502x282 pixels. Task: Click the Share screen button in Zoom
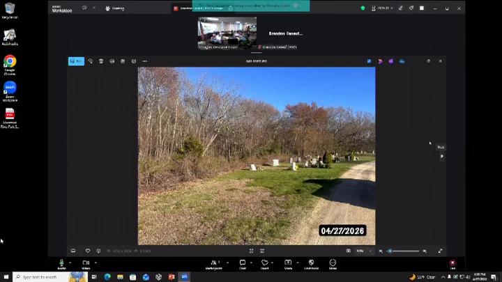click(288, 263)
